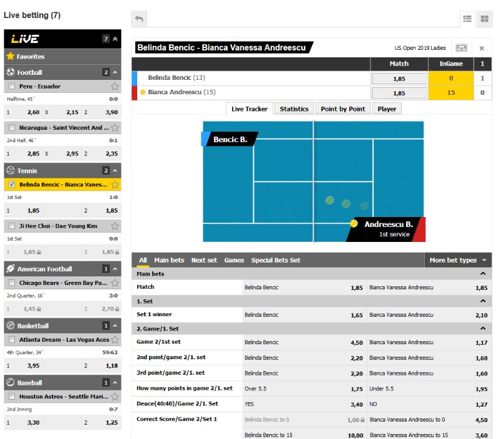Screen dimensions: 499x439
Task: Click the Football sport icon
Action: coord(11,72)
